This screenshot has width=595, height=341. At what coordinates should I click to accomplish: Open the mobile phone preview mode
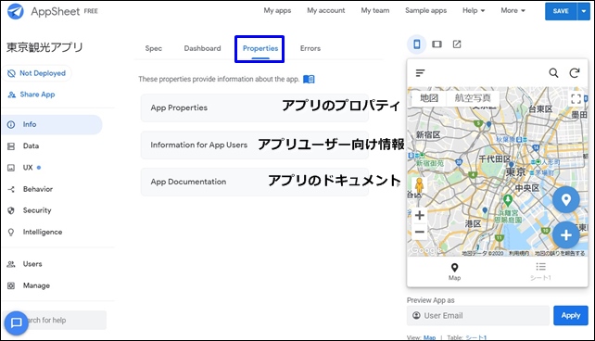pos(417,44)
